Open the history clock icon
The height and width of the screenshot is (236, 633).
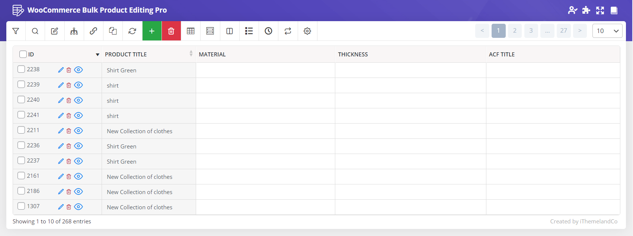point(268,31)
